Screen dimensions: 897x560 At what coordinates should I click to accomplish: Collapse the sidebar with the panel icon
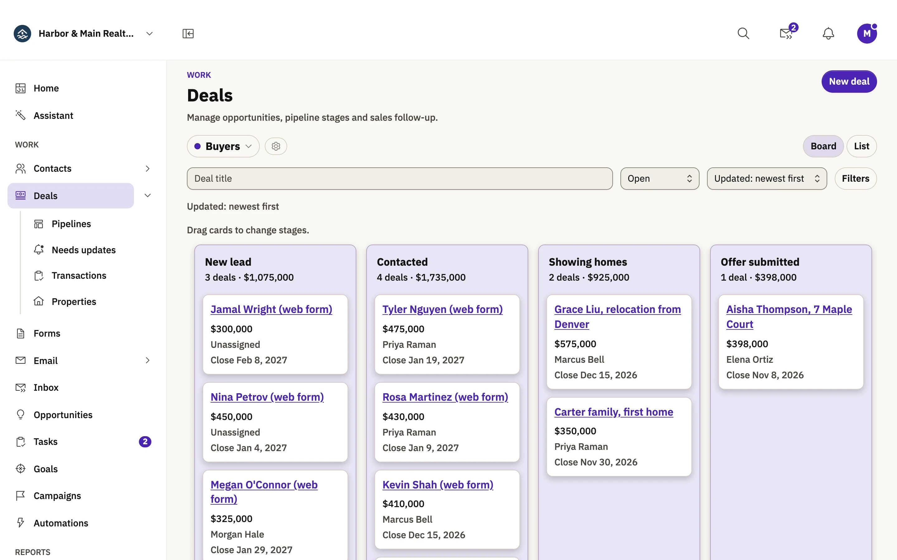[188, 34]
